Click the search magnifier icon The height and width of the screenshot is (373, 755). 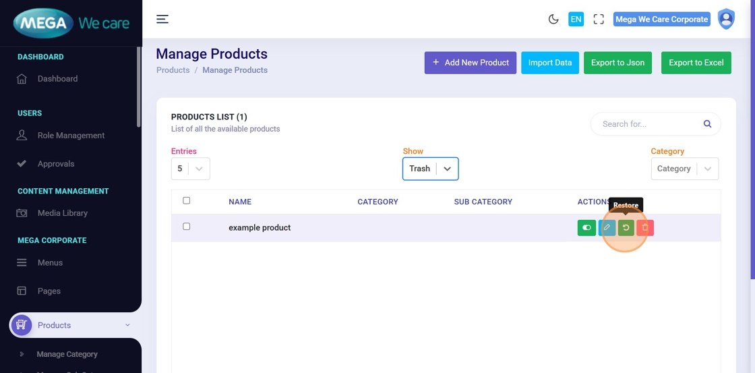[x=707, y=124]
